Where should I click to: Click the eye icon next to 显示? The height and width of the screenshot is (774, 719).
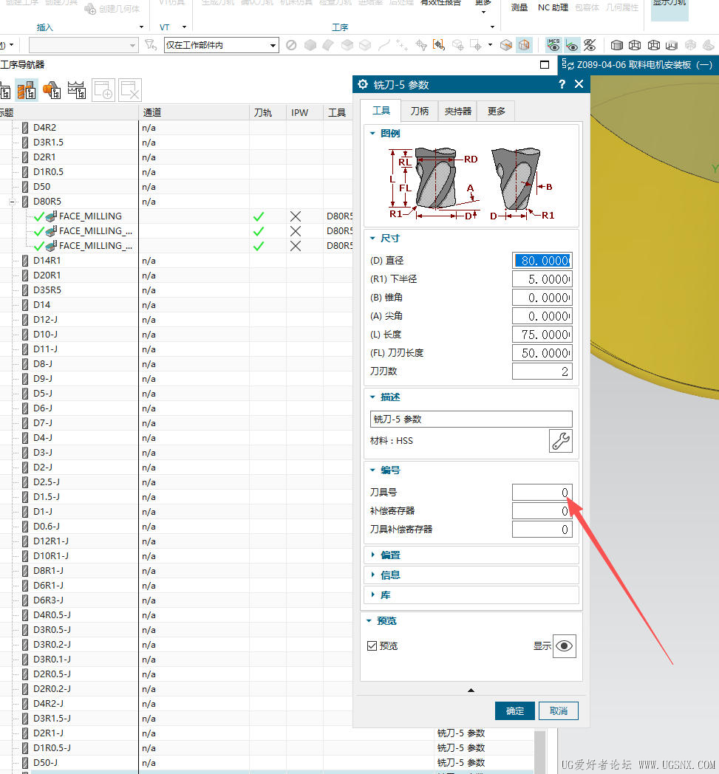tap(565, 645)
